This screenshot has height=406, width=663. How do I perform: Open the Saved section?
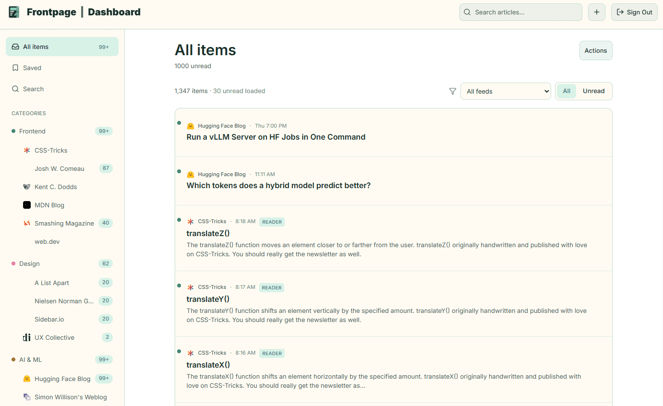click(x=62, y=68)
